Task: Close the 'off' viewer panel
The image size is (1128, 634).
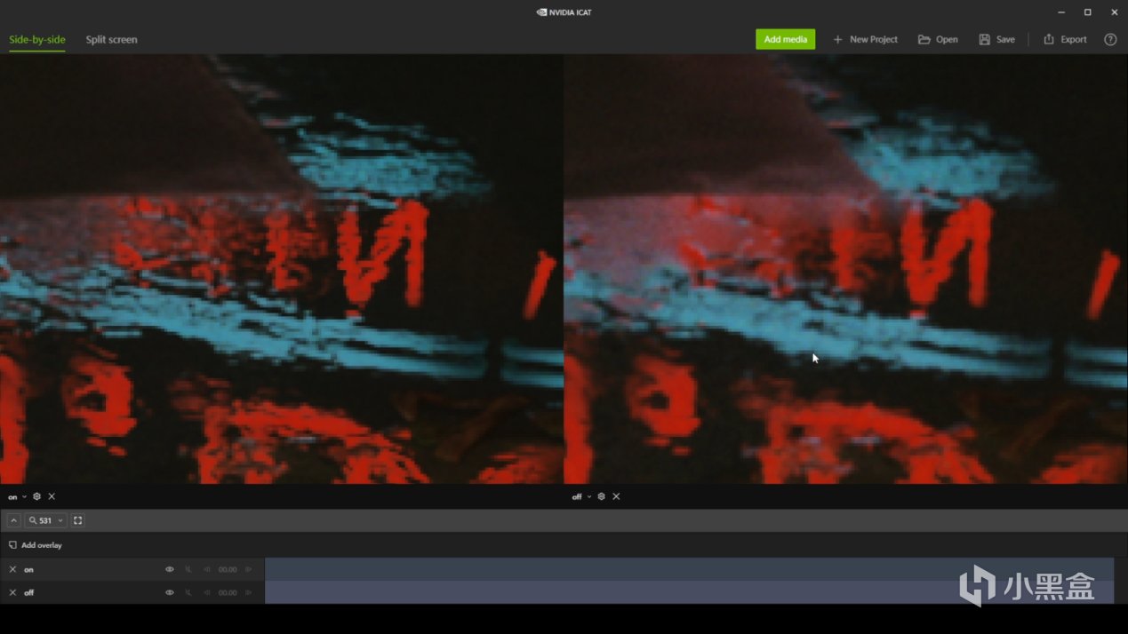Action: tap(616, 496)
